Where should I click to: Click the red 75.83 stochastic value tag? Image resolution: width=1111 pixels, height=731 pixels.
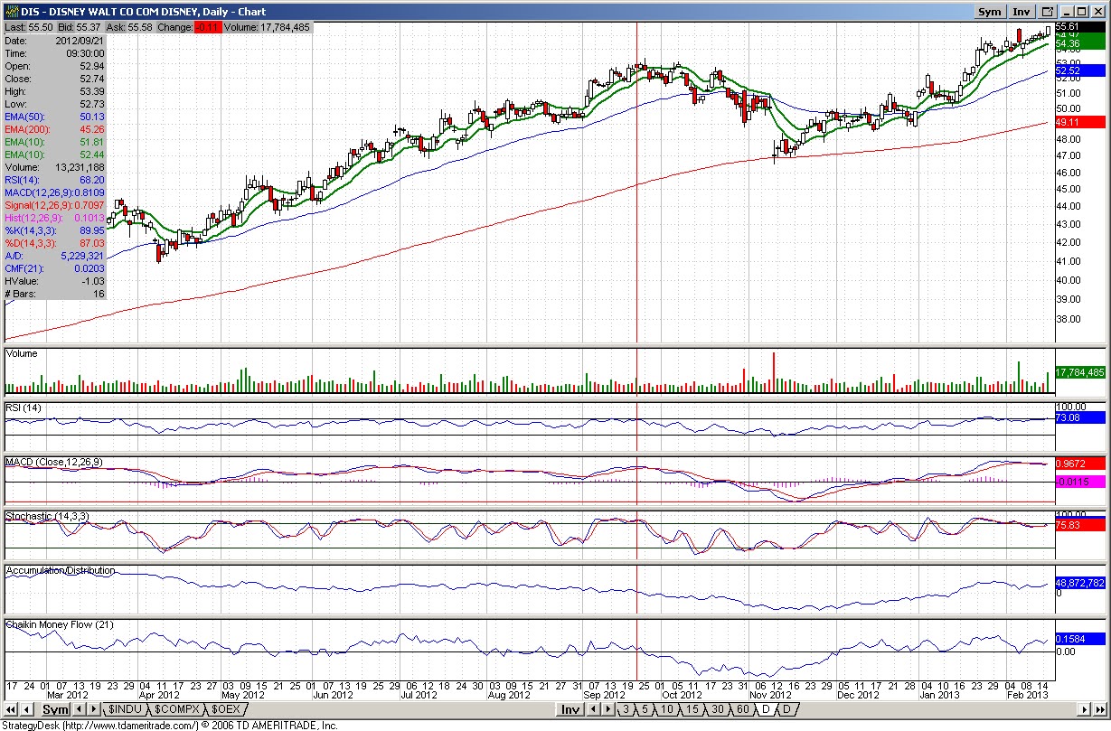click(1081, 525)
